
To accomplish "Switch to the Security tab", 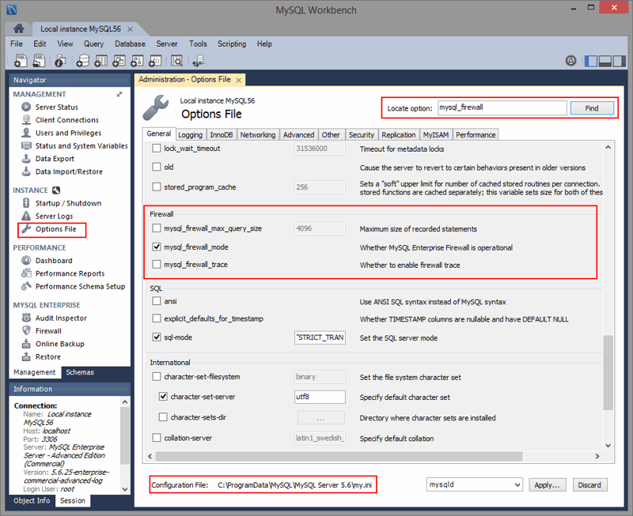I will click(x=362, y=134).
